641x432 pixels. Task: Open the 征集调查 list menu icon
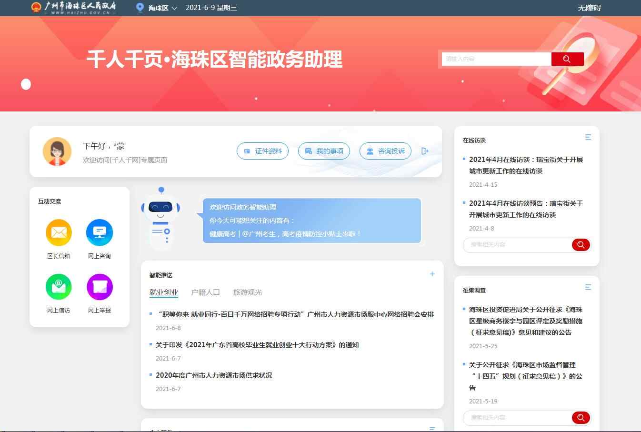click(x=588, y=287)
